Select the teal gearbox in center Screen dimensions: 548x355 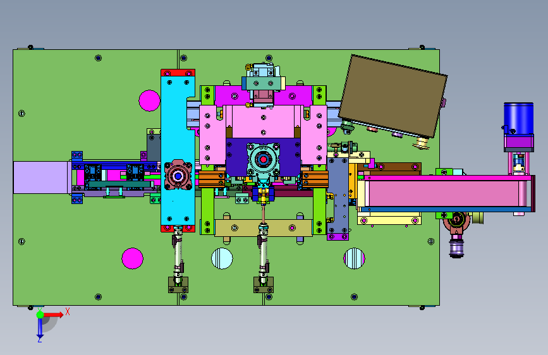tap(263, 160)
